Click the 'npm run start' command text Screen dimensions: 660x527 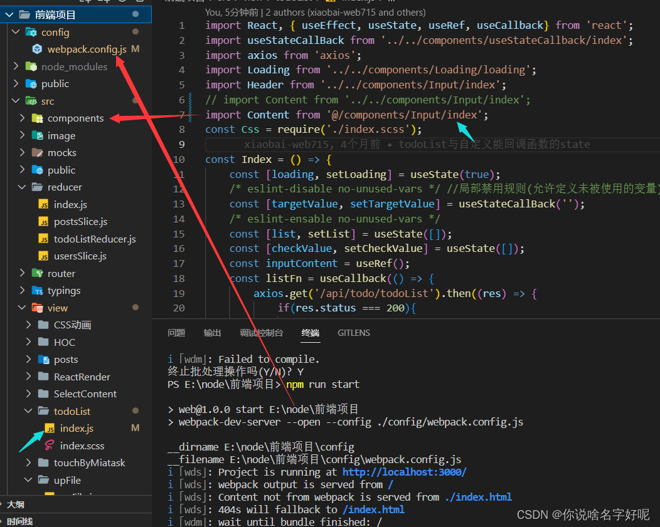pyautogui.click(x=323, y=385)
